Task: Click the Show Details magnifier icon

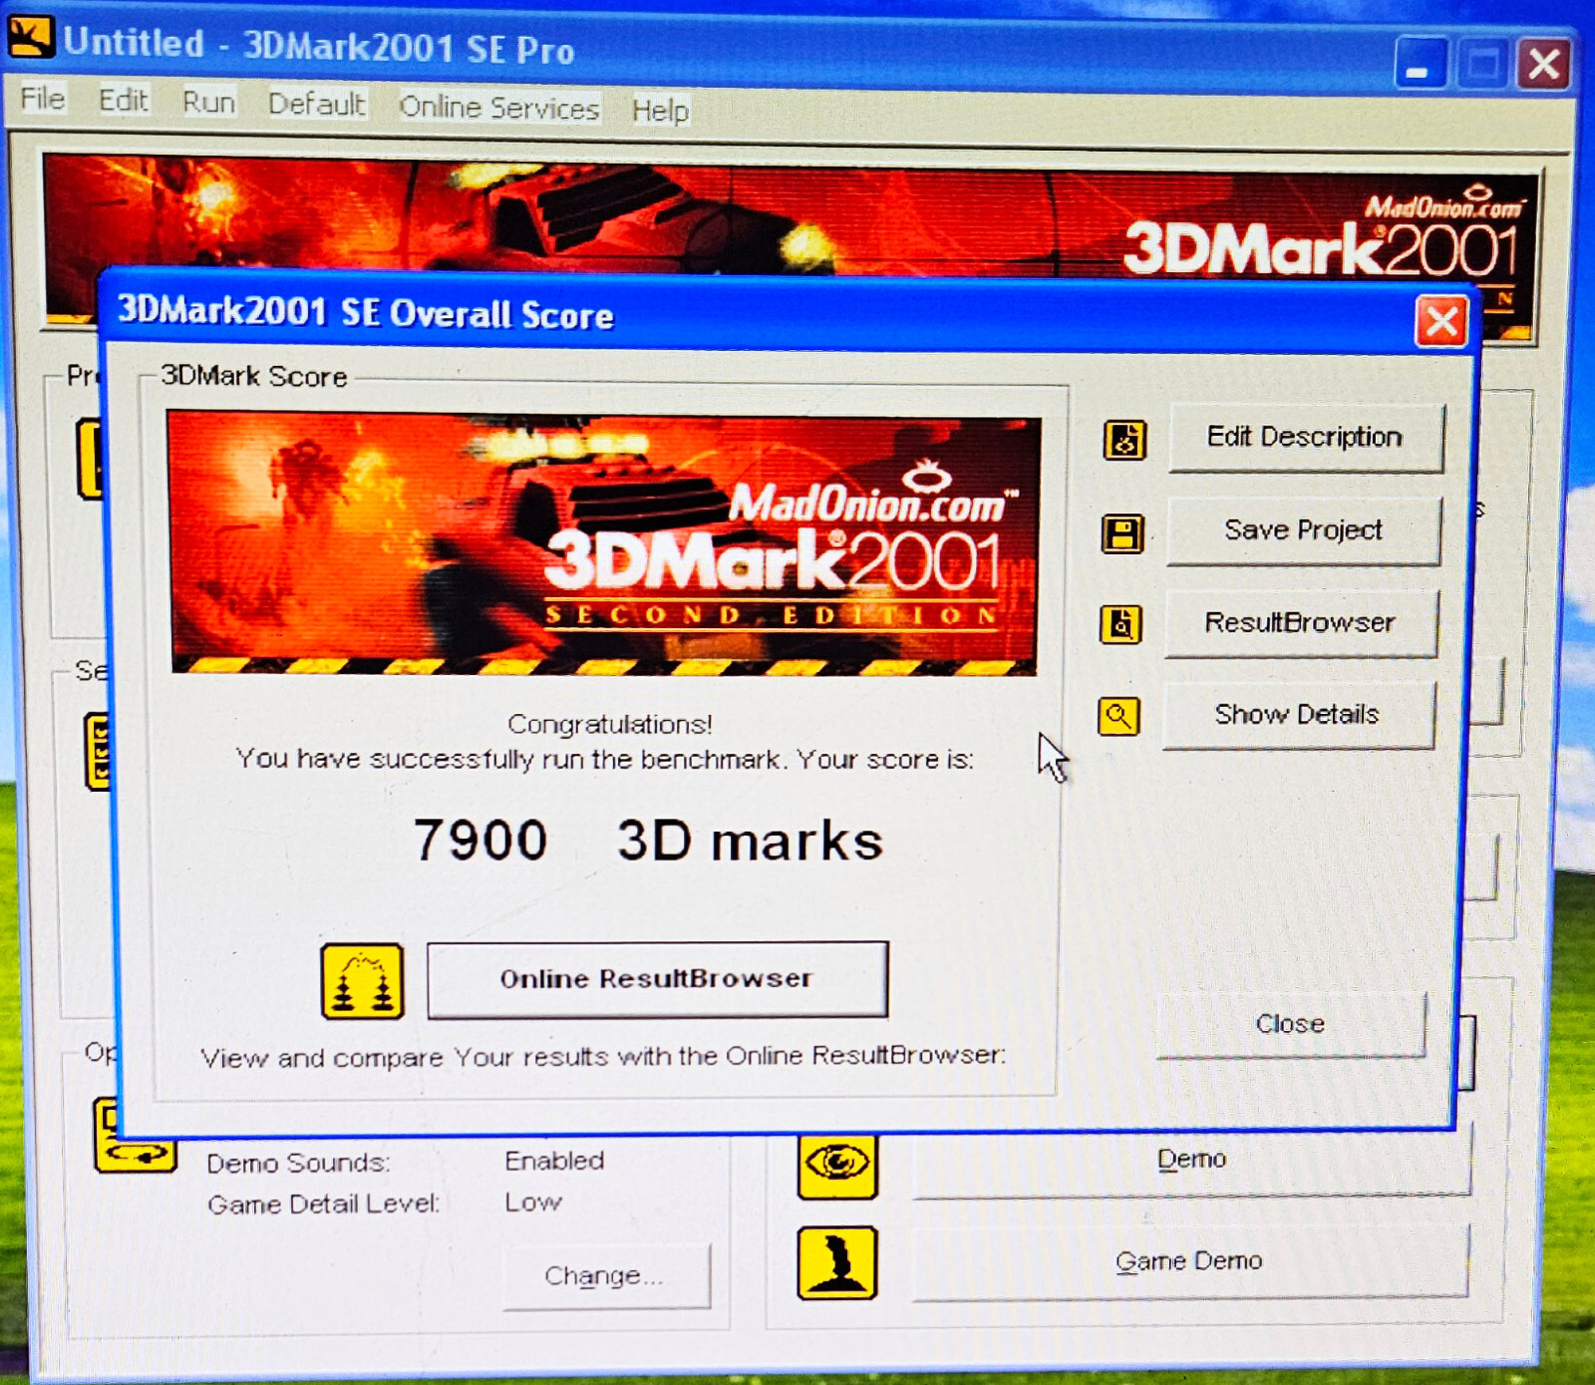Action: pyautogui.click(x=1118, y=716)
